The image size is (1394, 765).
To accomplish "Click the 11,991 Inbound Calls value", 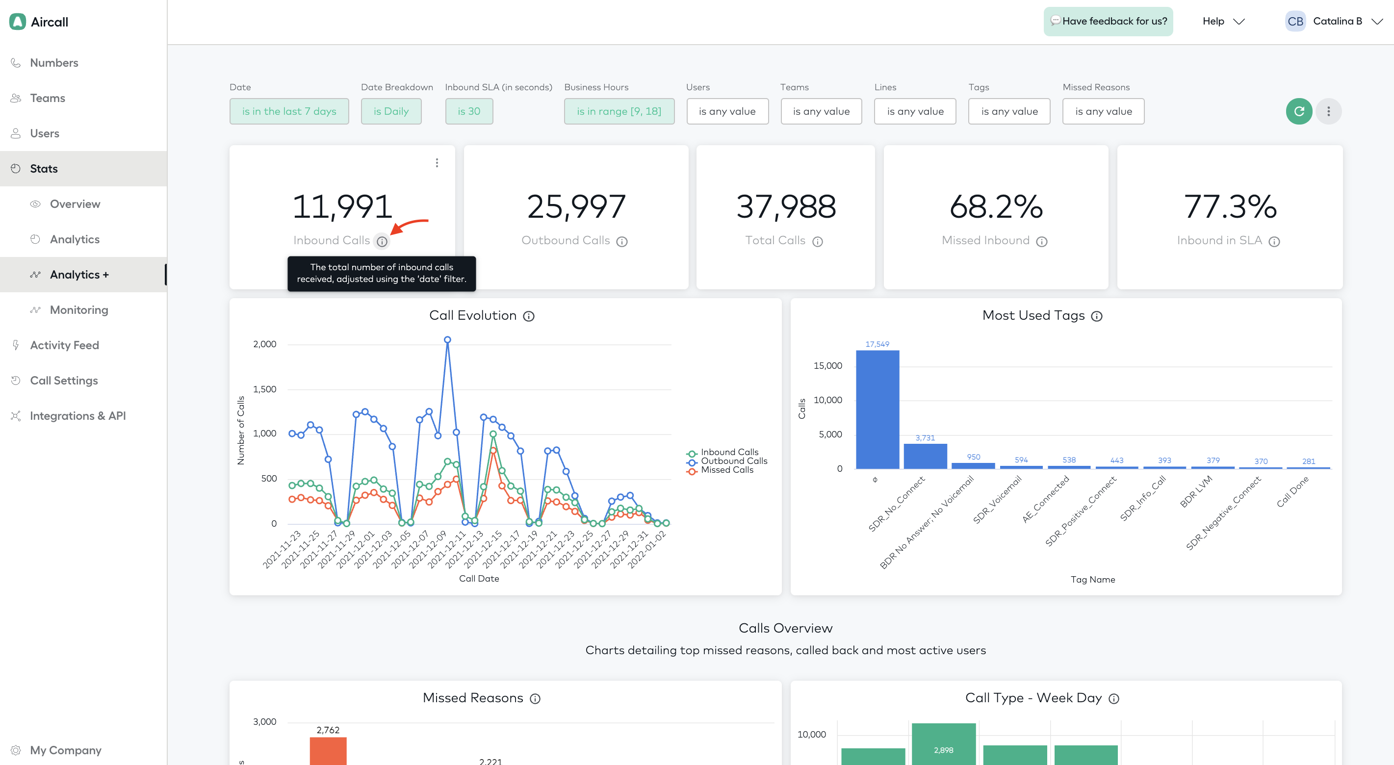I will point(342,206).
